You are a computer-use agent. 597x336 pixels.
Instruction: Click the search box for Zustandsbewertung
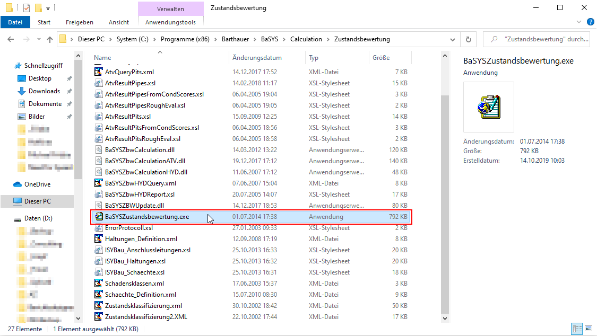(541, 39)
